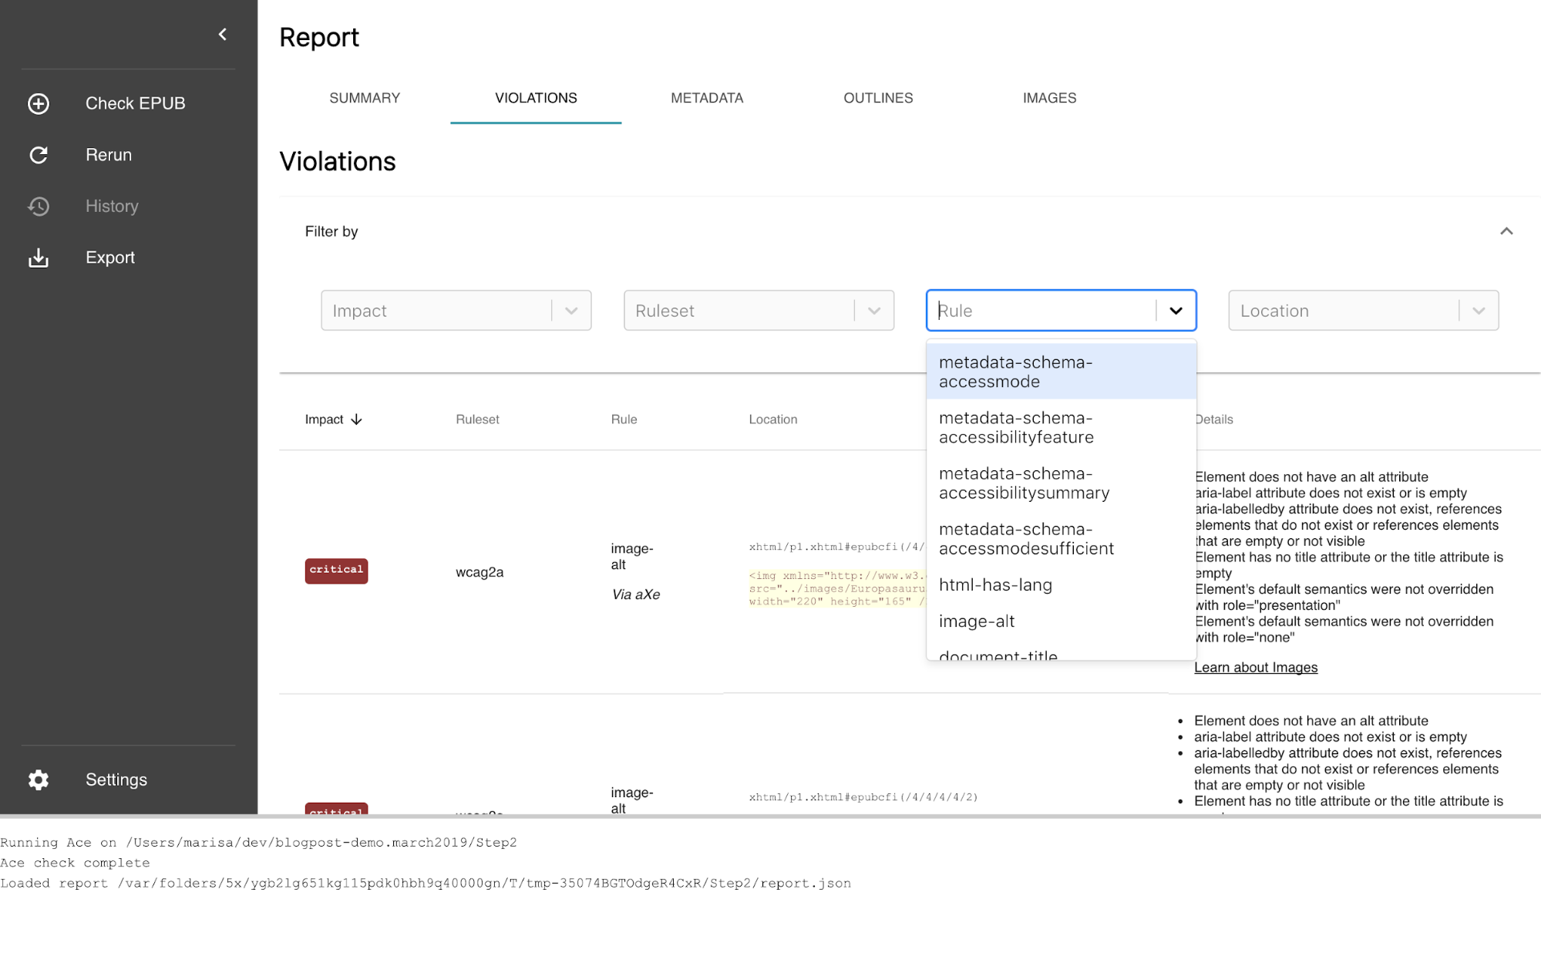Choose metadata-schema-accessmodesufficient rule option
The image size is (1541, 963).
[1061, 538]
